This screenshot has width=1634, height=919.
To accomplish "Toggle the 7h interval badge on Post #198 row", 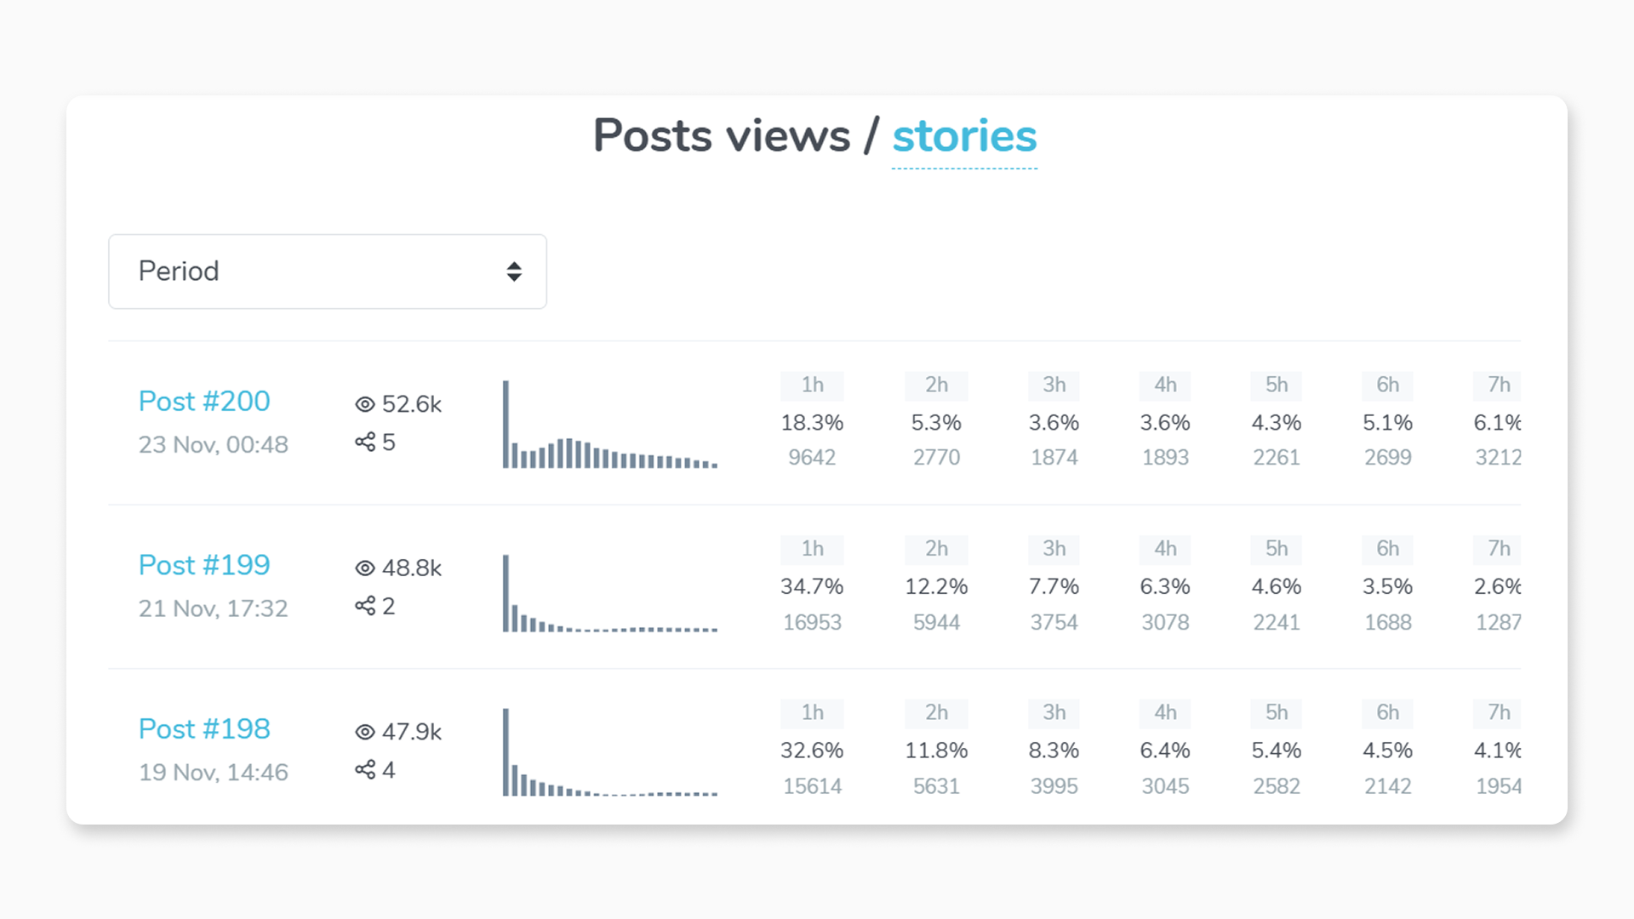I will coord(1497,714).
